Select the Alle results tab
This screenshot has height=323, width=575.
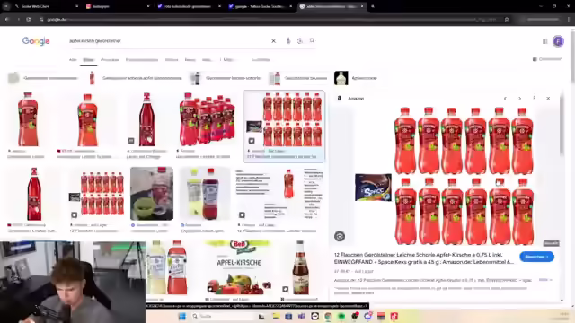point(73,59)
